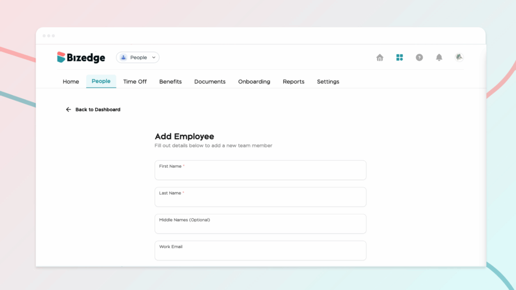The height and width of the screenshot is (290, 516).
Task: Follow the Back to Dashboard link
Action: pos(98,109)
